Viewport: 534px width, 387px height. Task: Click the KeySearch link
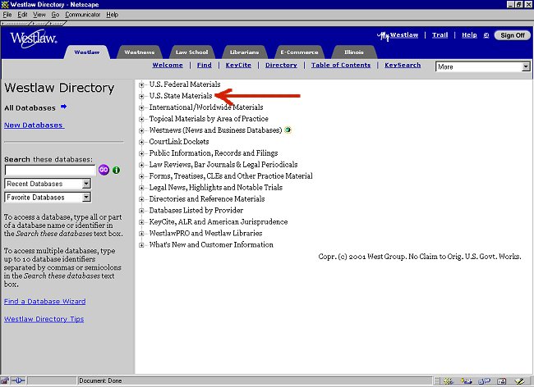click(x=403, y=65)
